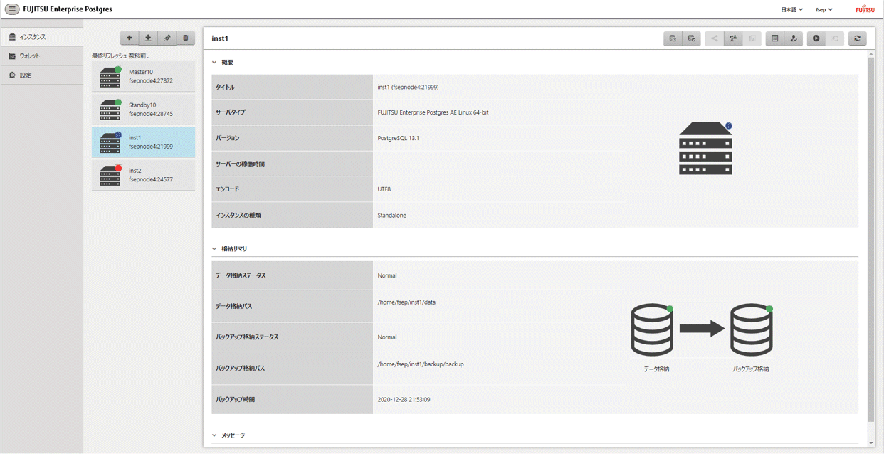Click the list-panel configuration toolbar icon
The width and height of the screenshot is (884, 454).
pyautogui.click(x=775, y=38)
